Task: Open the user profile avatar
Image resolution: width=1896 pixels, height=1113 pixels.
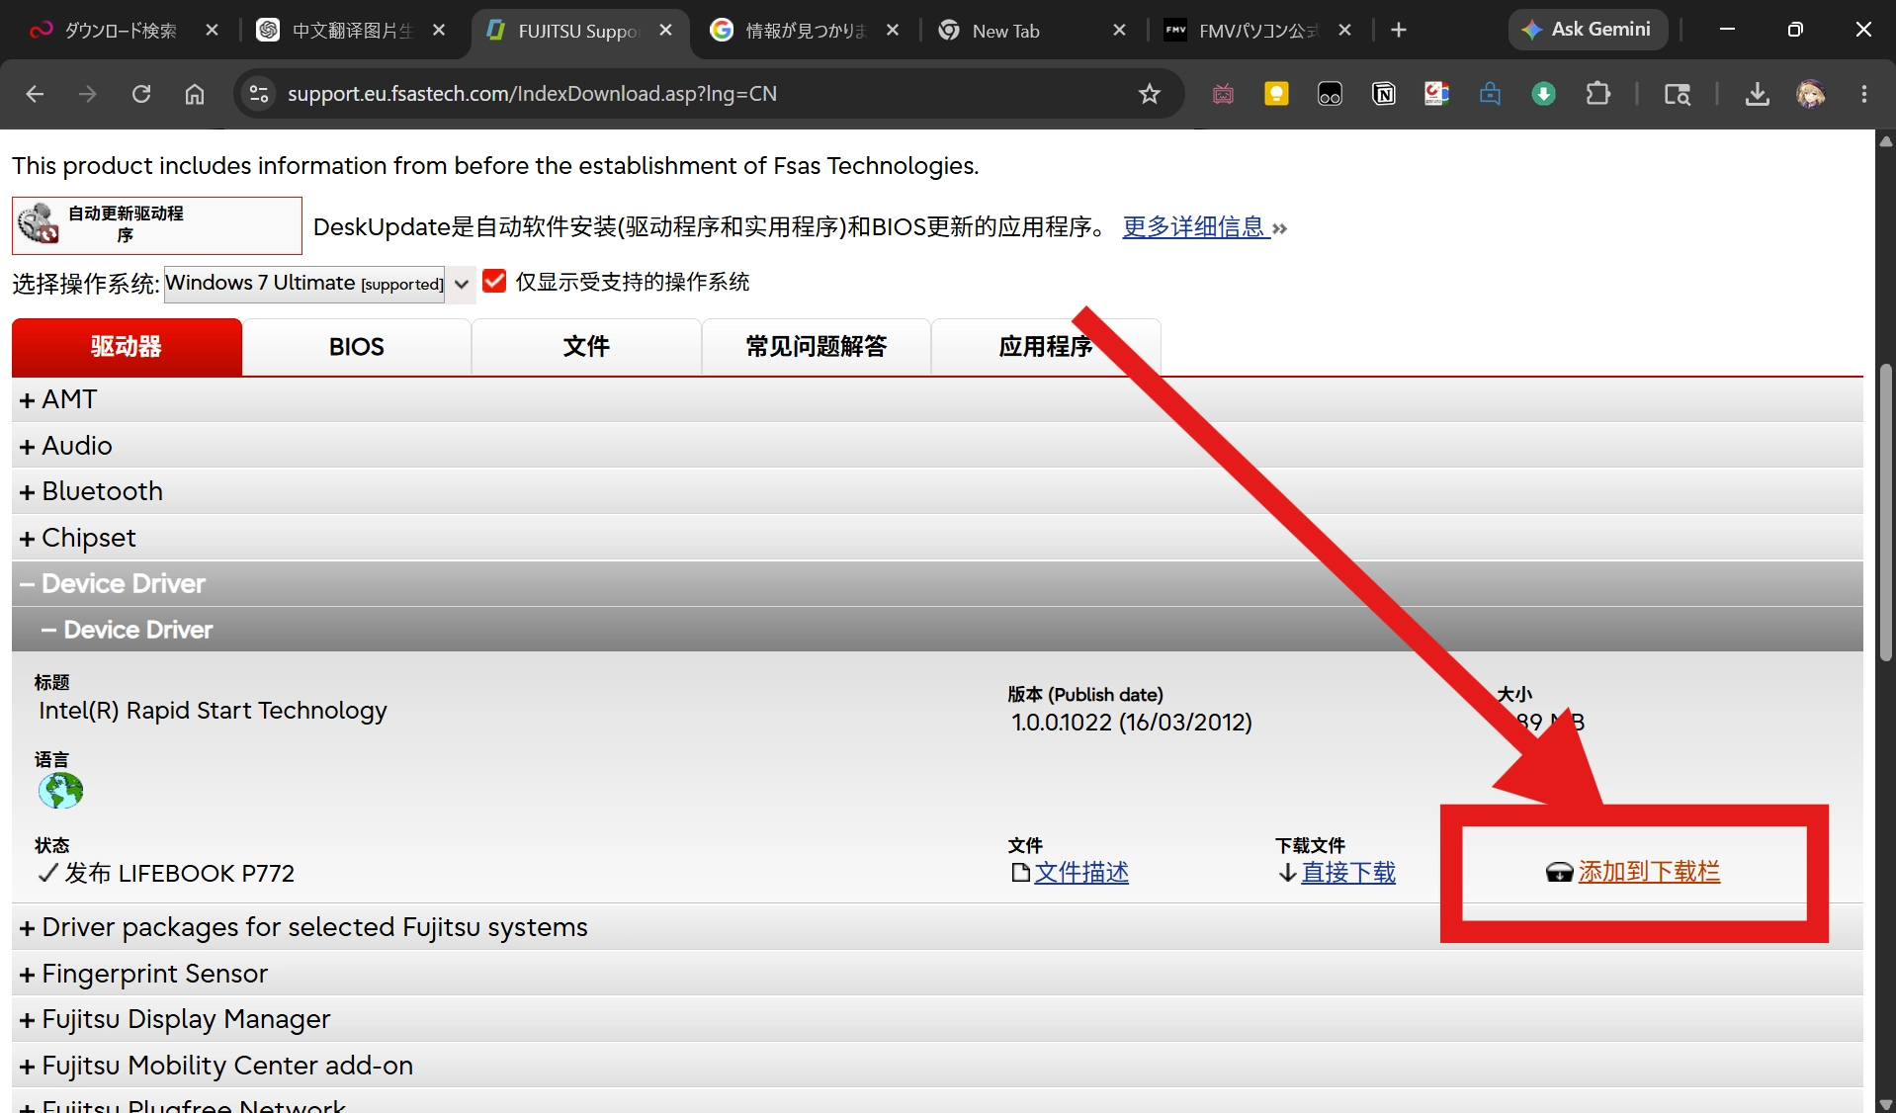Action: tap(1810, 94)
